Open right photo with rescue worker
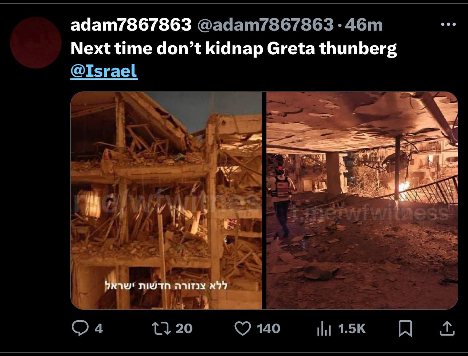The width and height of the screenshot is (468, 356). pos(362,200)
